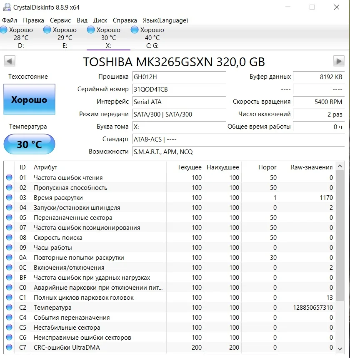This screenshot has width=350, height=358.
Task: Click the status dot for Время раскрутки
Action: pos(9,197)
